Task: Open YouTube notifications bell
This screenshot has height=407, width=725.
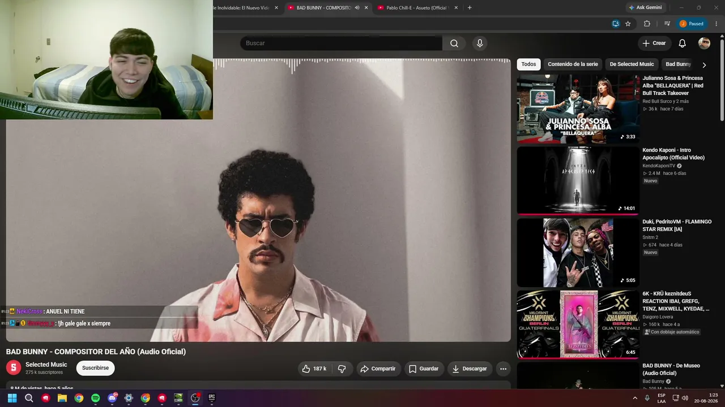Action: click(683, 44)
